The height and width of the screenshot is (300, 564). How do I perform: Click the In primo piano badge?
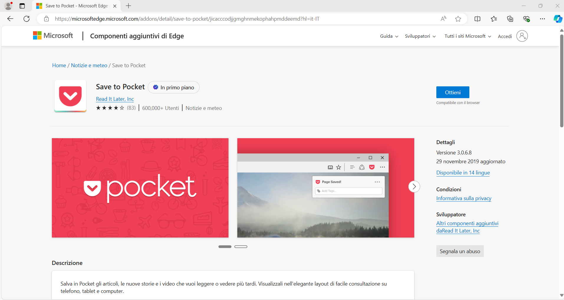point(174,87)
